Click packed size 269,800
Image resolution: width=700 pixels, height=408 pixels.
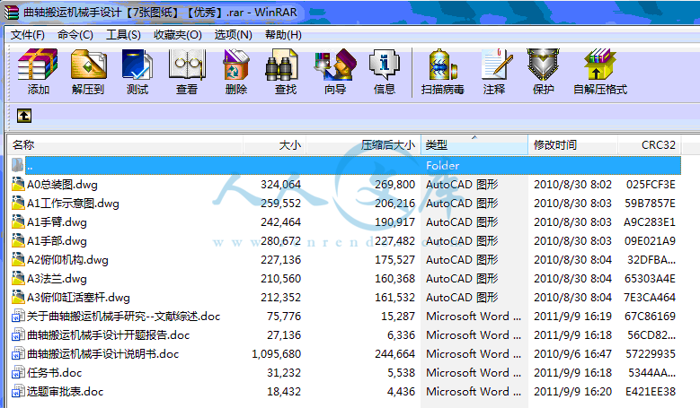tap(394, 184)
